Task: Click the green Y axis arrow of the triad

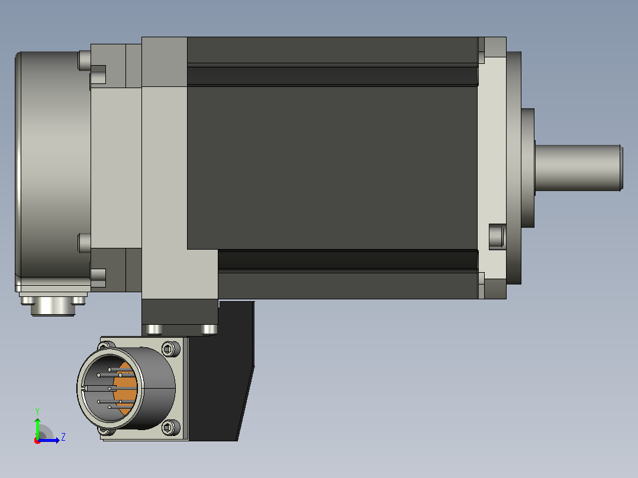Action: pos(37,428)
